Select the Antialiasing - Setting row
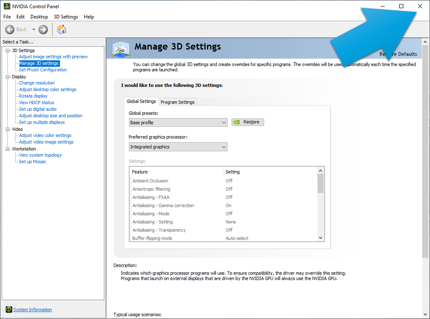Screen dimensions: 430x319 coord(223,222)
